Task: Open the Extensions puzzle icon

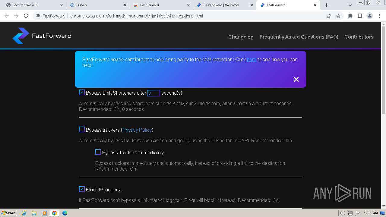Action: pos(350,16)
